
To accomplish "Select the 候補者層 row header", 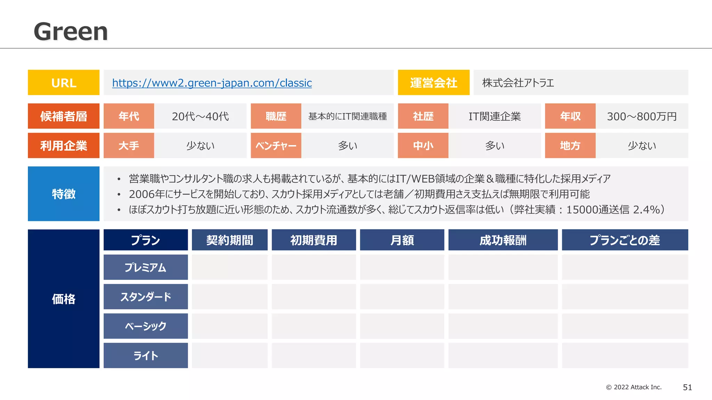I will [x=64, y=116].
